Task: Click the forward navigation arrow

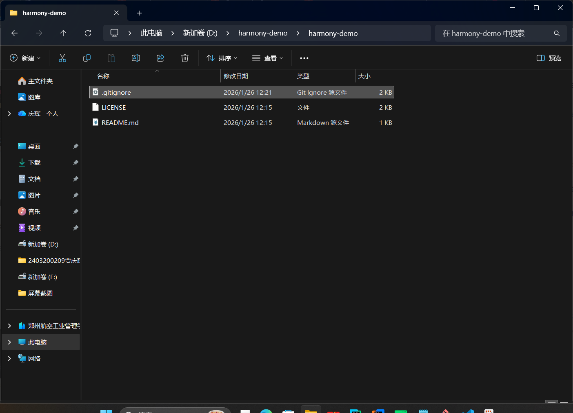Action: click(39, 33)
